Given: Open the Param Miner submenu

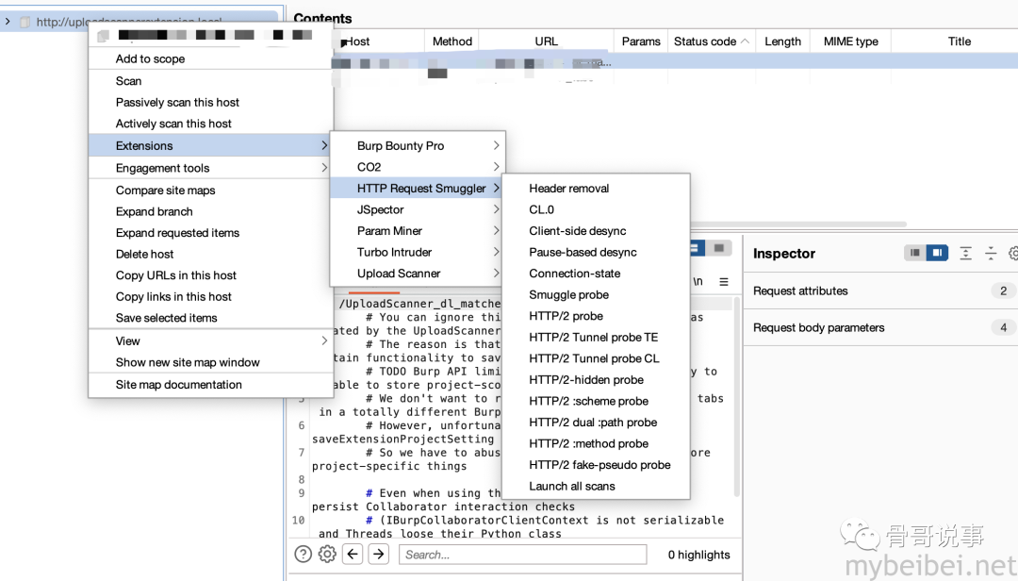Looking at the screenshot, I should (418, 231).
